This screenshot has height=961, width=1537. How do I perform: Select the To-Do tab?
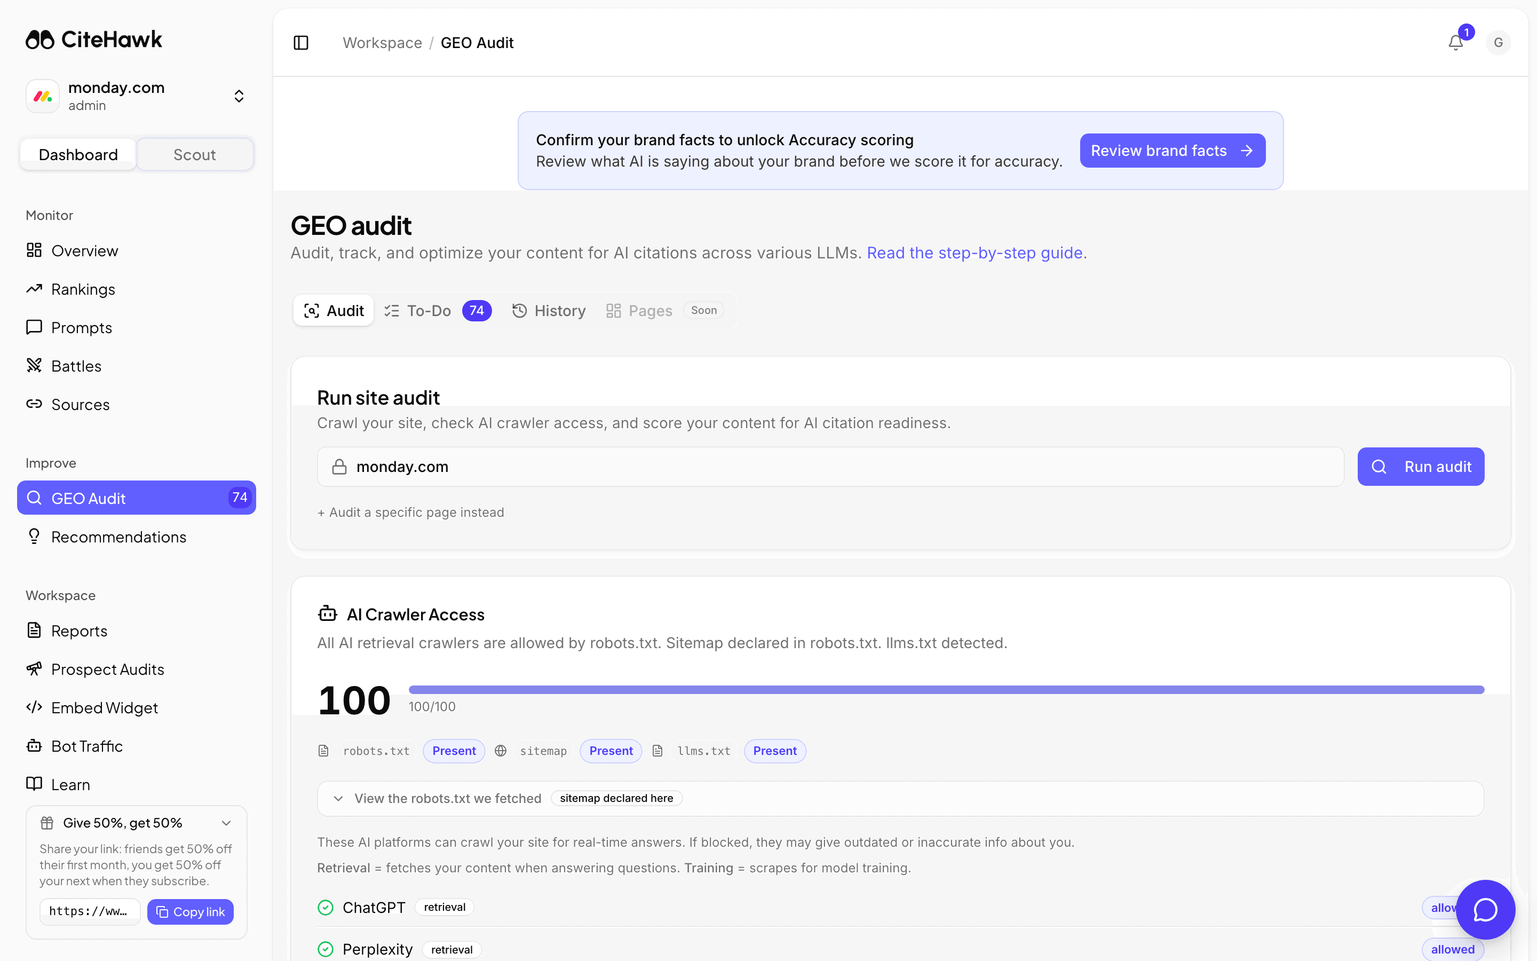pos(438,310)
